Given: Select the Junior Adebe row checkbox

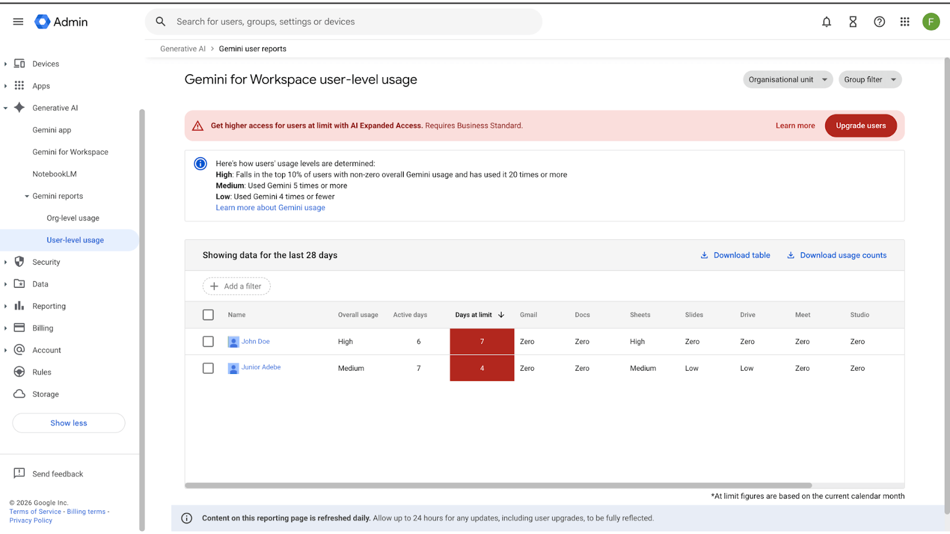Looking at the screenshot, I should pyautogui.click(x=208, y=368).
